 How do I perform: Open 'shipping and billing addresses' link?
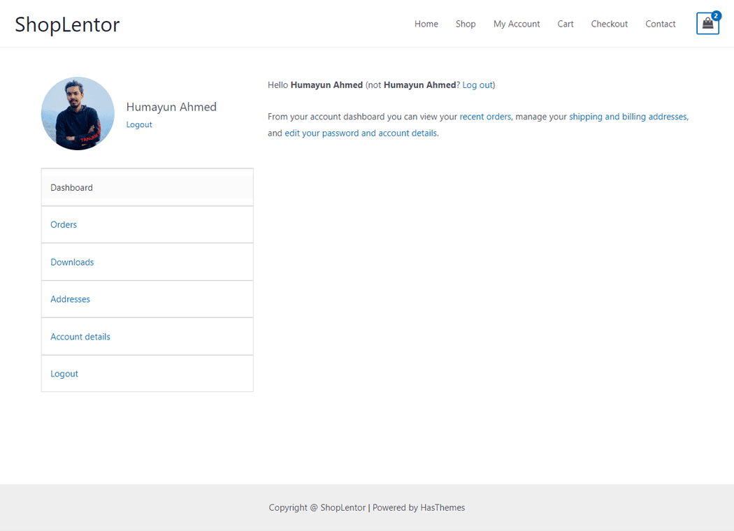(x=628, y=117)
